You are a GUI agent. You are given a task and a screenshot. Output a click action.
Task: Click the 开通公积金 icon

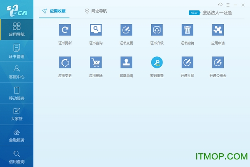[x=217, y=62]
